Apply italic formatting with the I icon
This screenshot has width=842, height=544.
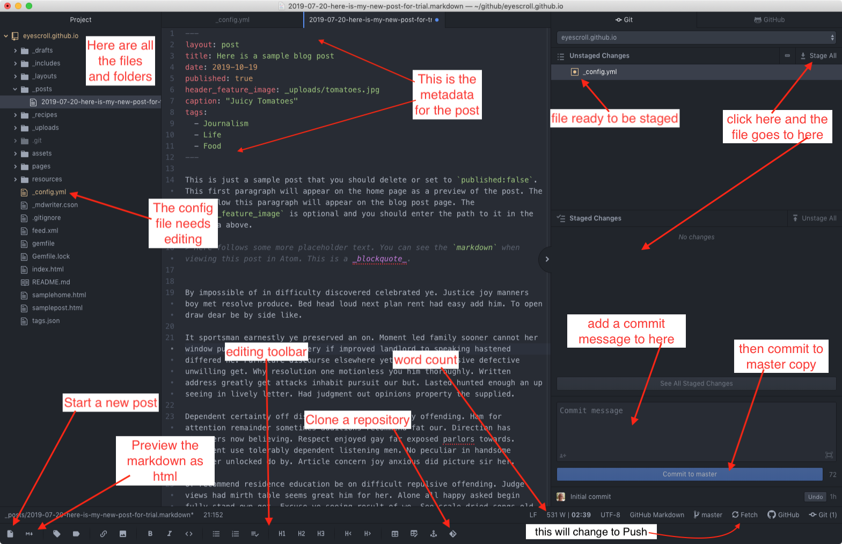coord(170,534)
